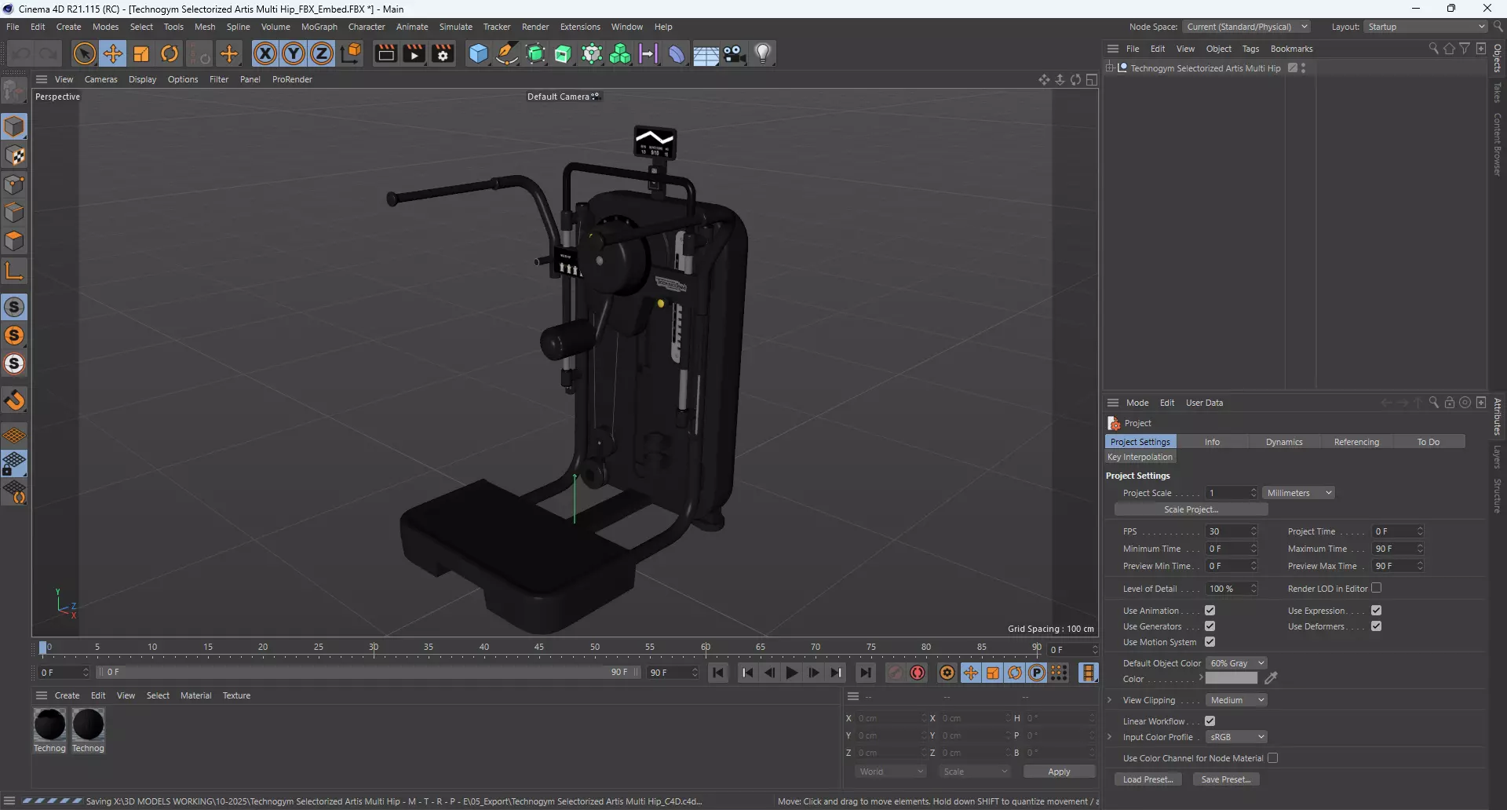1507x810 pixels.
Task: Render the active view
Action: click(385, 53)
